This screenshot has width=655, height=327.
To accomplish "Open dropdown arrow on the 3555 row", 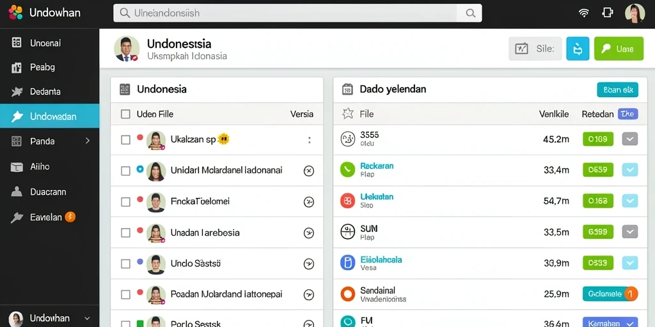I will 630,139.
